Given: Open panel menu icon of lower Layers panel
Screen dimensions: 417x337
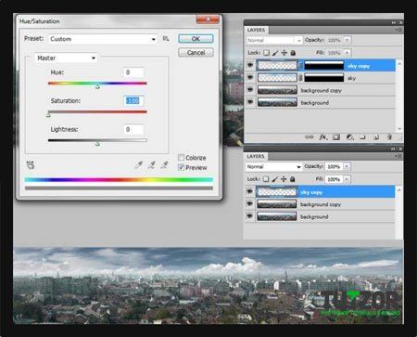Looking at the screenshot, I should coord(398,156).
